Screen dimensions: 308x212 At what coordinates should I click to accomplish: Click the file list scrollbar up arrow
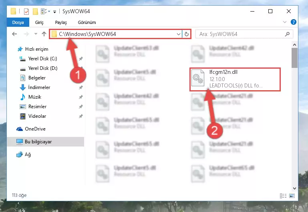tap(294, 45)
